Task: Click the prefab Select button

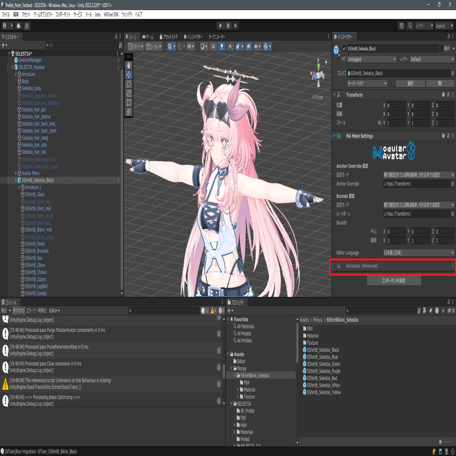Action: click(x=410, y=84)
